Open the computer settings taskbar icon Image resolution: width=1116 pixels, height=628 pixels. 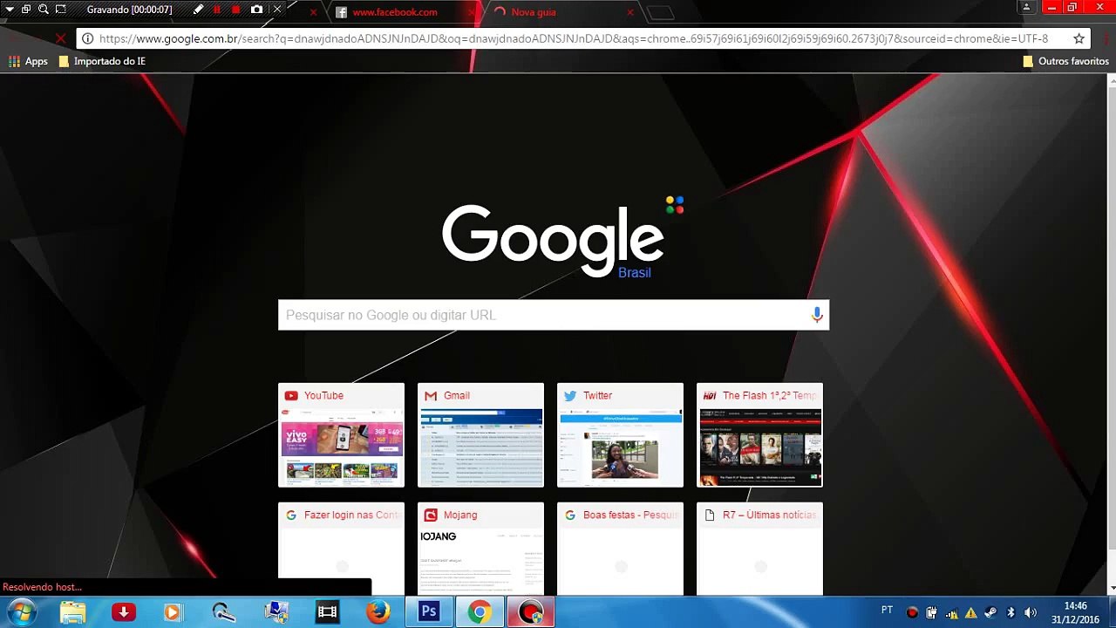(276, 612)
